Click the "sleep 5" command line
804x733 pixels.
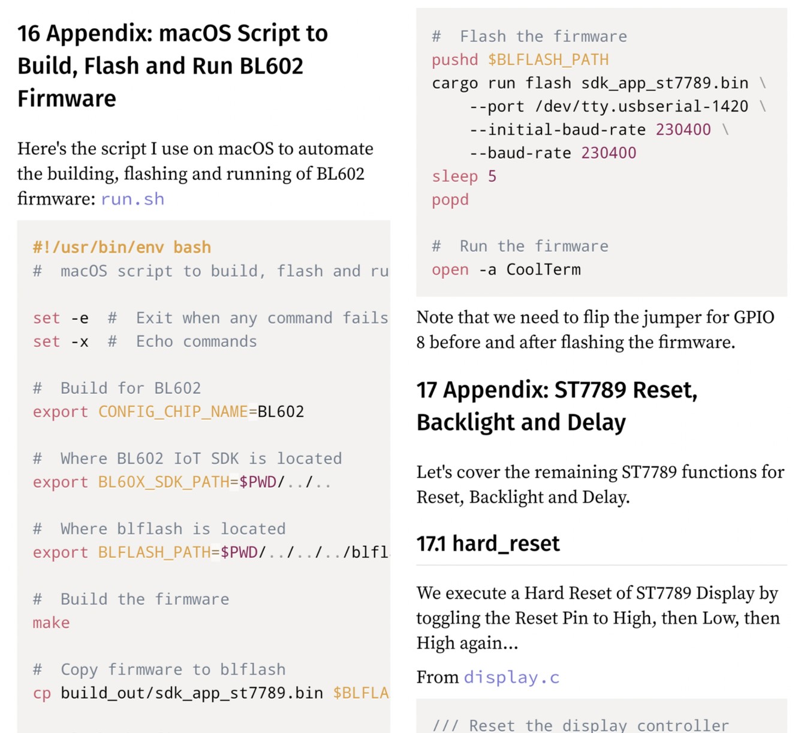[x=463, y=176]
